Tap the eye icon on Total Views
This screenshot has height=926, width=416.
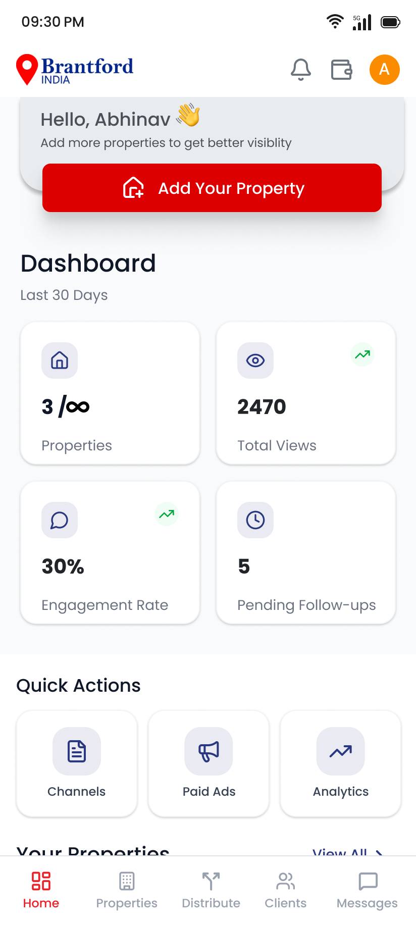pos(255,361)
